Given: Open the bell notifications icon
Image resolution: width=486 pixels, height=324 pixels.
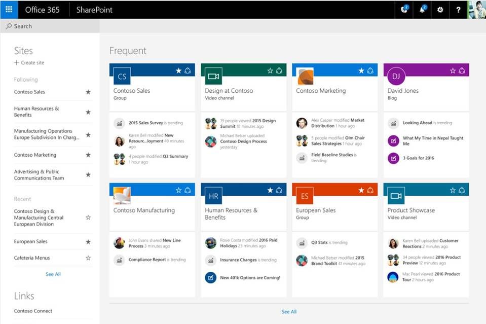Looking at the screenshot, I should (422, 10).
